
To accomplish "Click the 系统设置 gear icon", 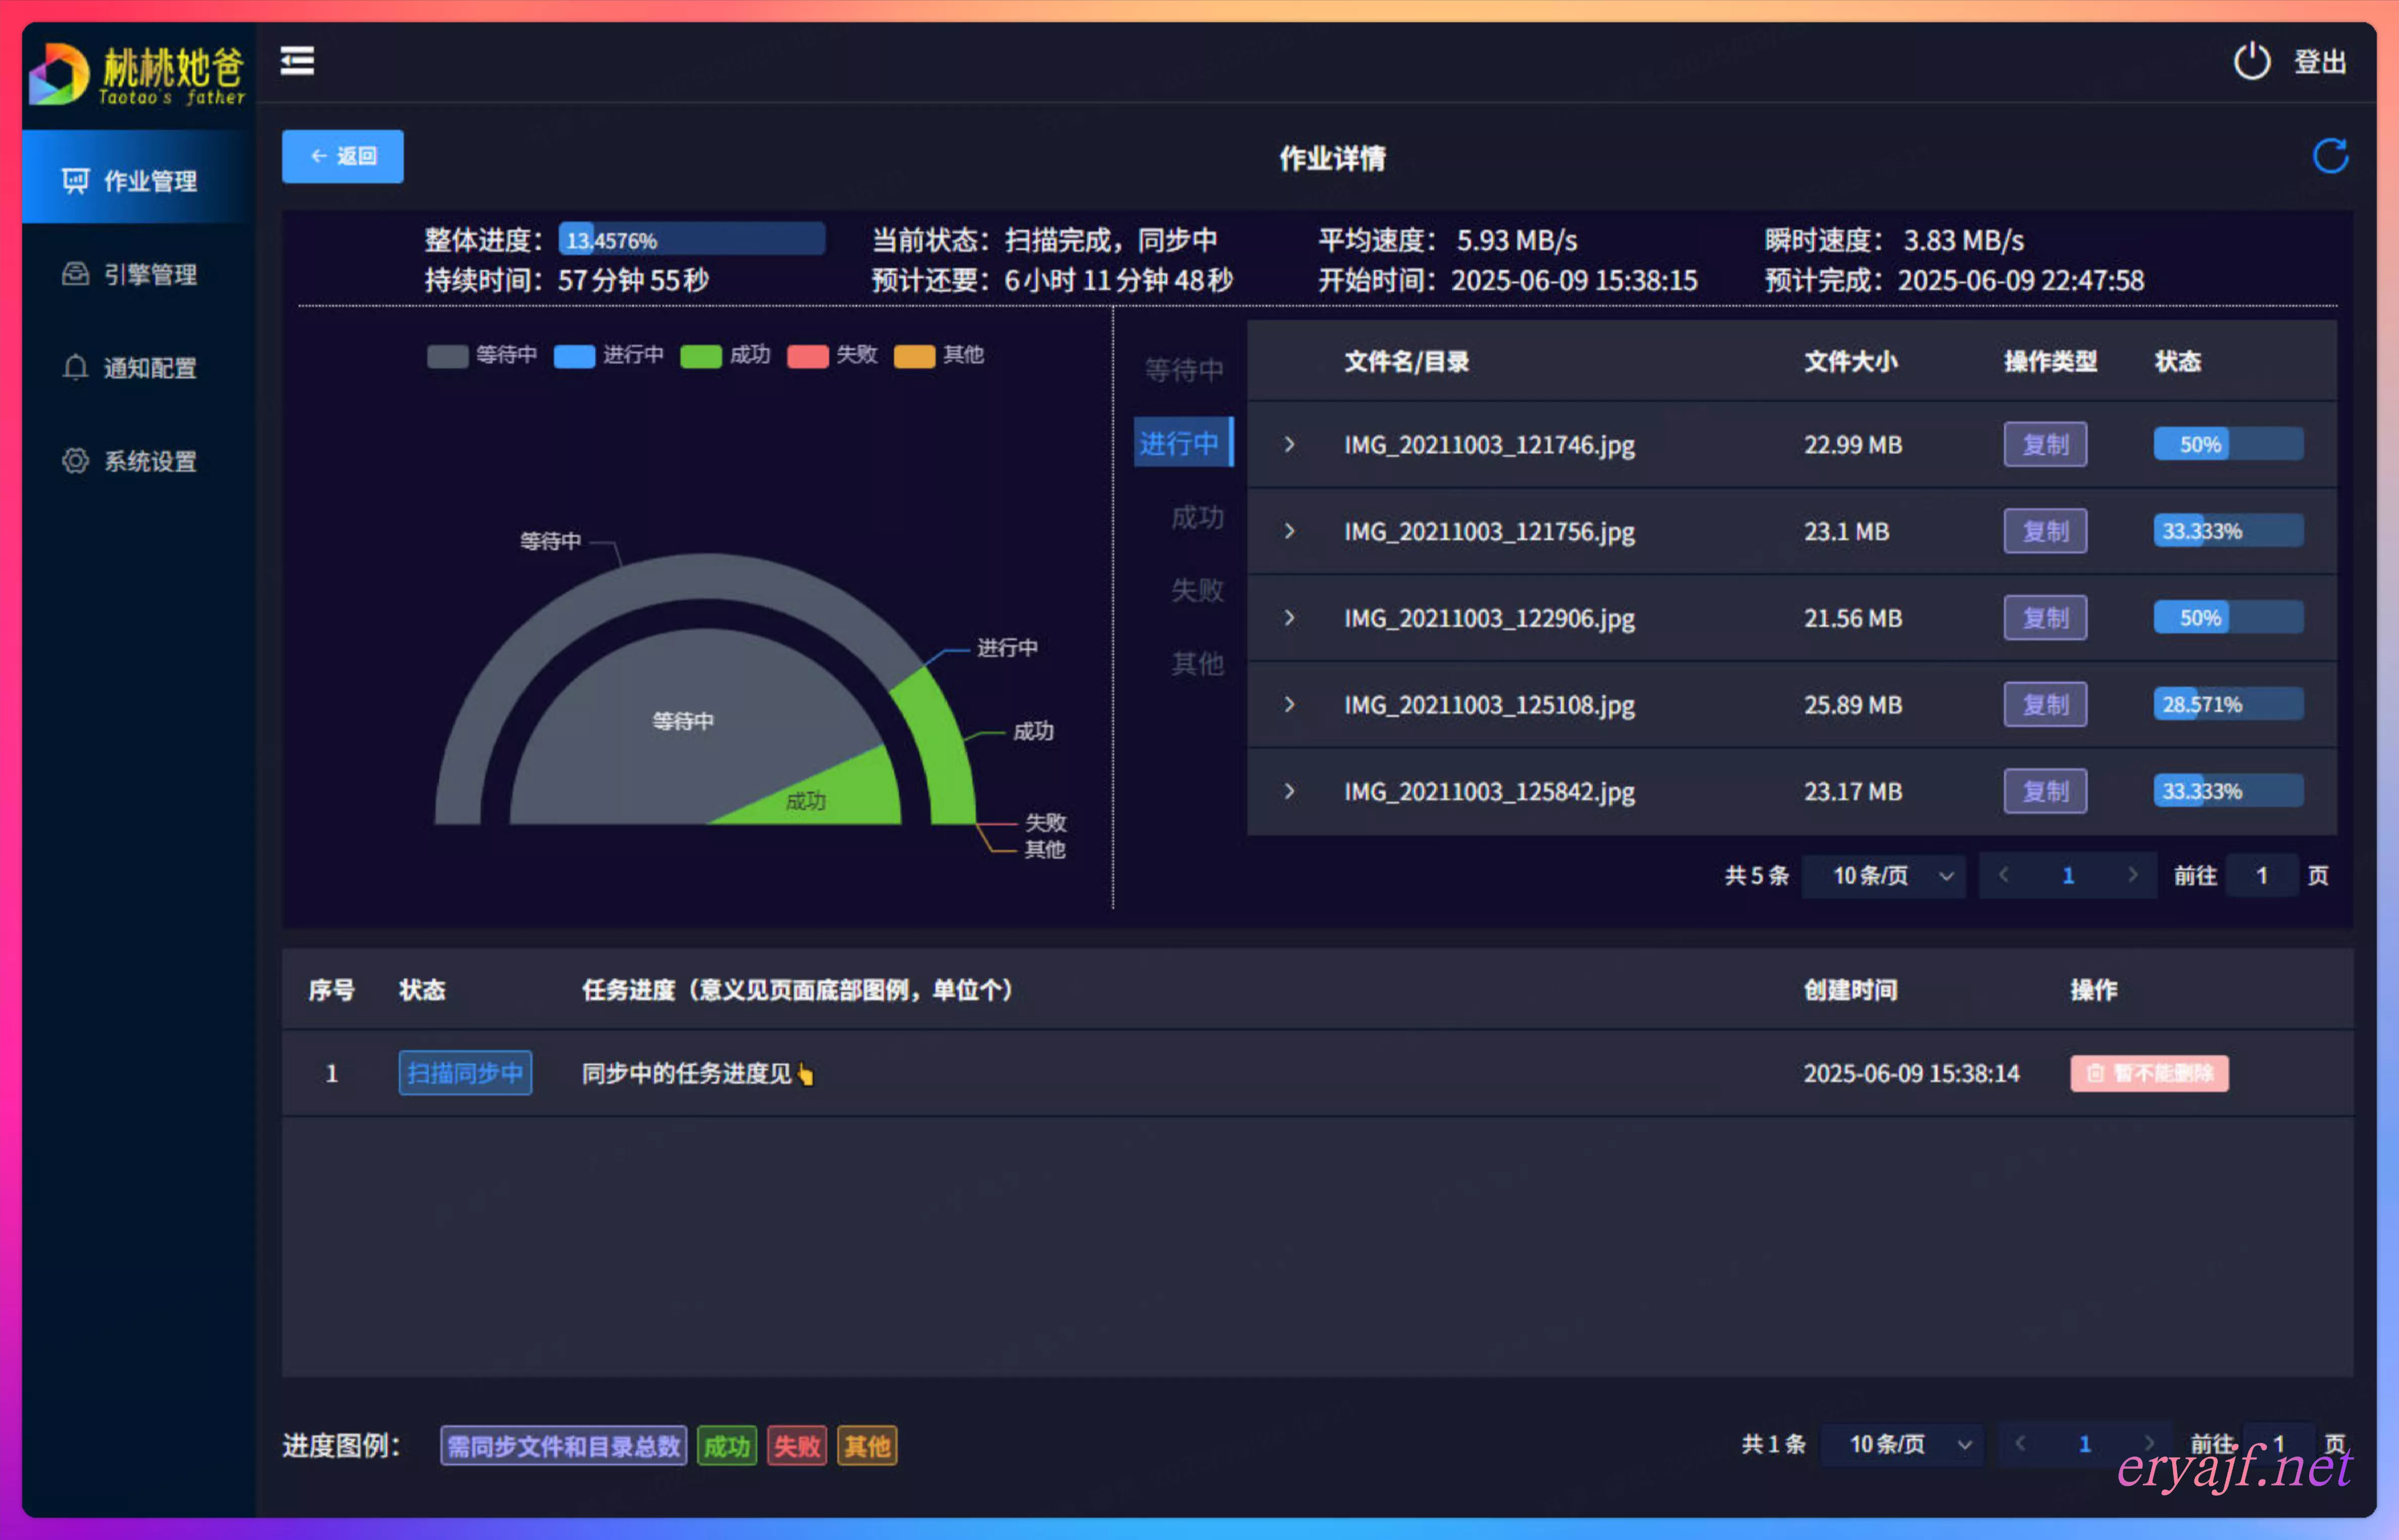I will pyautogui.click(x=75, y=460).
